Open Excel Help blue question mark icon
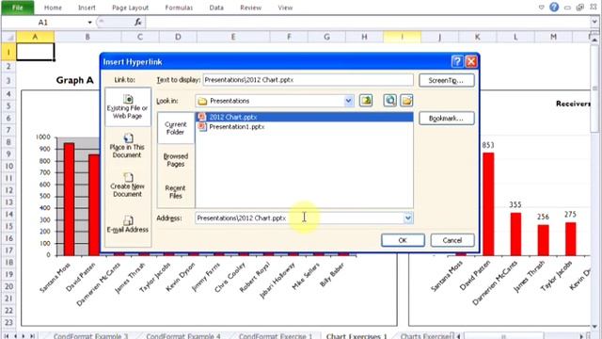 tap(554, 7)
